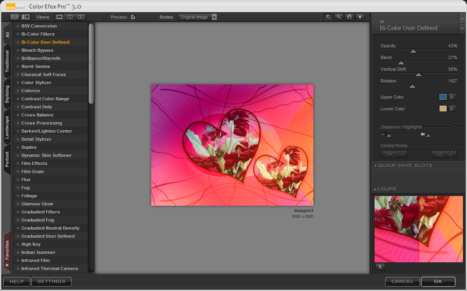Switch to the Landscape tab
Image resolution: width=467 pixels, height=291 pixels.
(7, 127)
